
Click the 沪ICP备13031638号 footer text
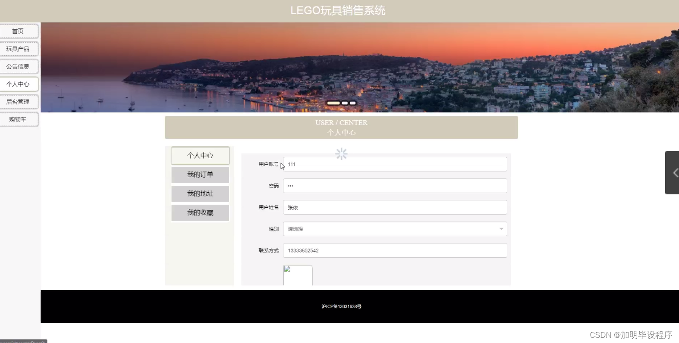(x=341, y=306)
